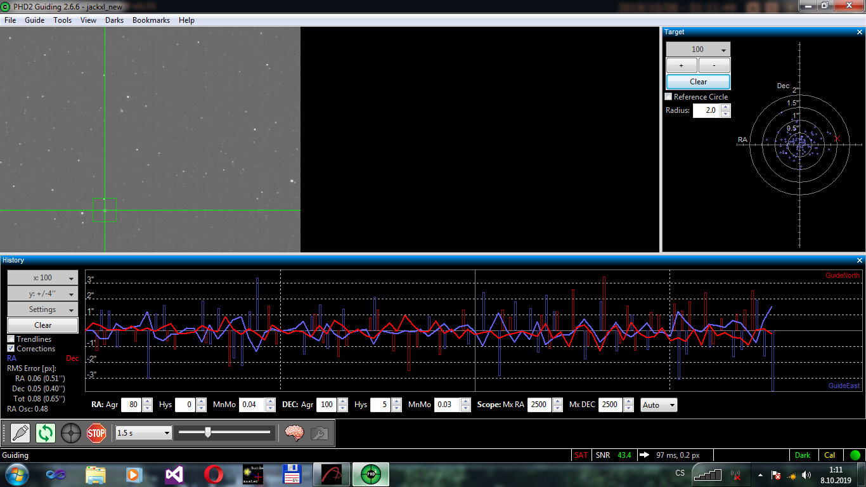Open the Auto Dec guide mode dropdown

pos(659,405)
